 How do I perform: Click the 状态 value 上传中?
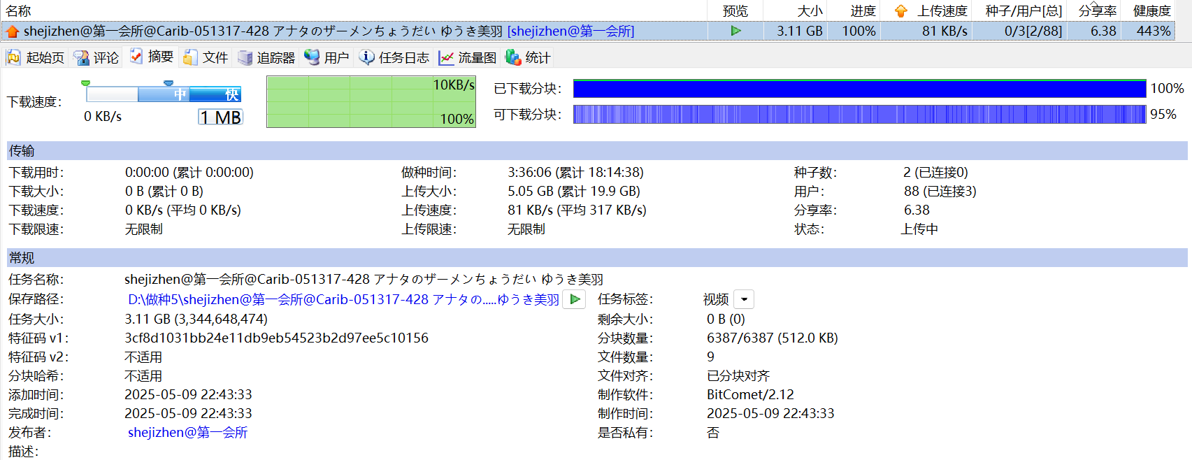pyautogui.click(x=919, y=229)
